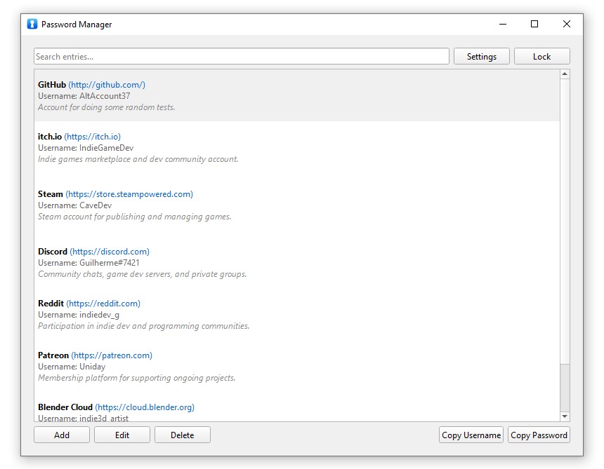
Task: Close the Password Manager window
Action: coord(566,24)
